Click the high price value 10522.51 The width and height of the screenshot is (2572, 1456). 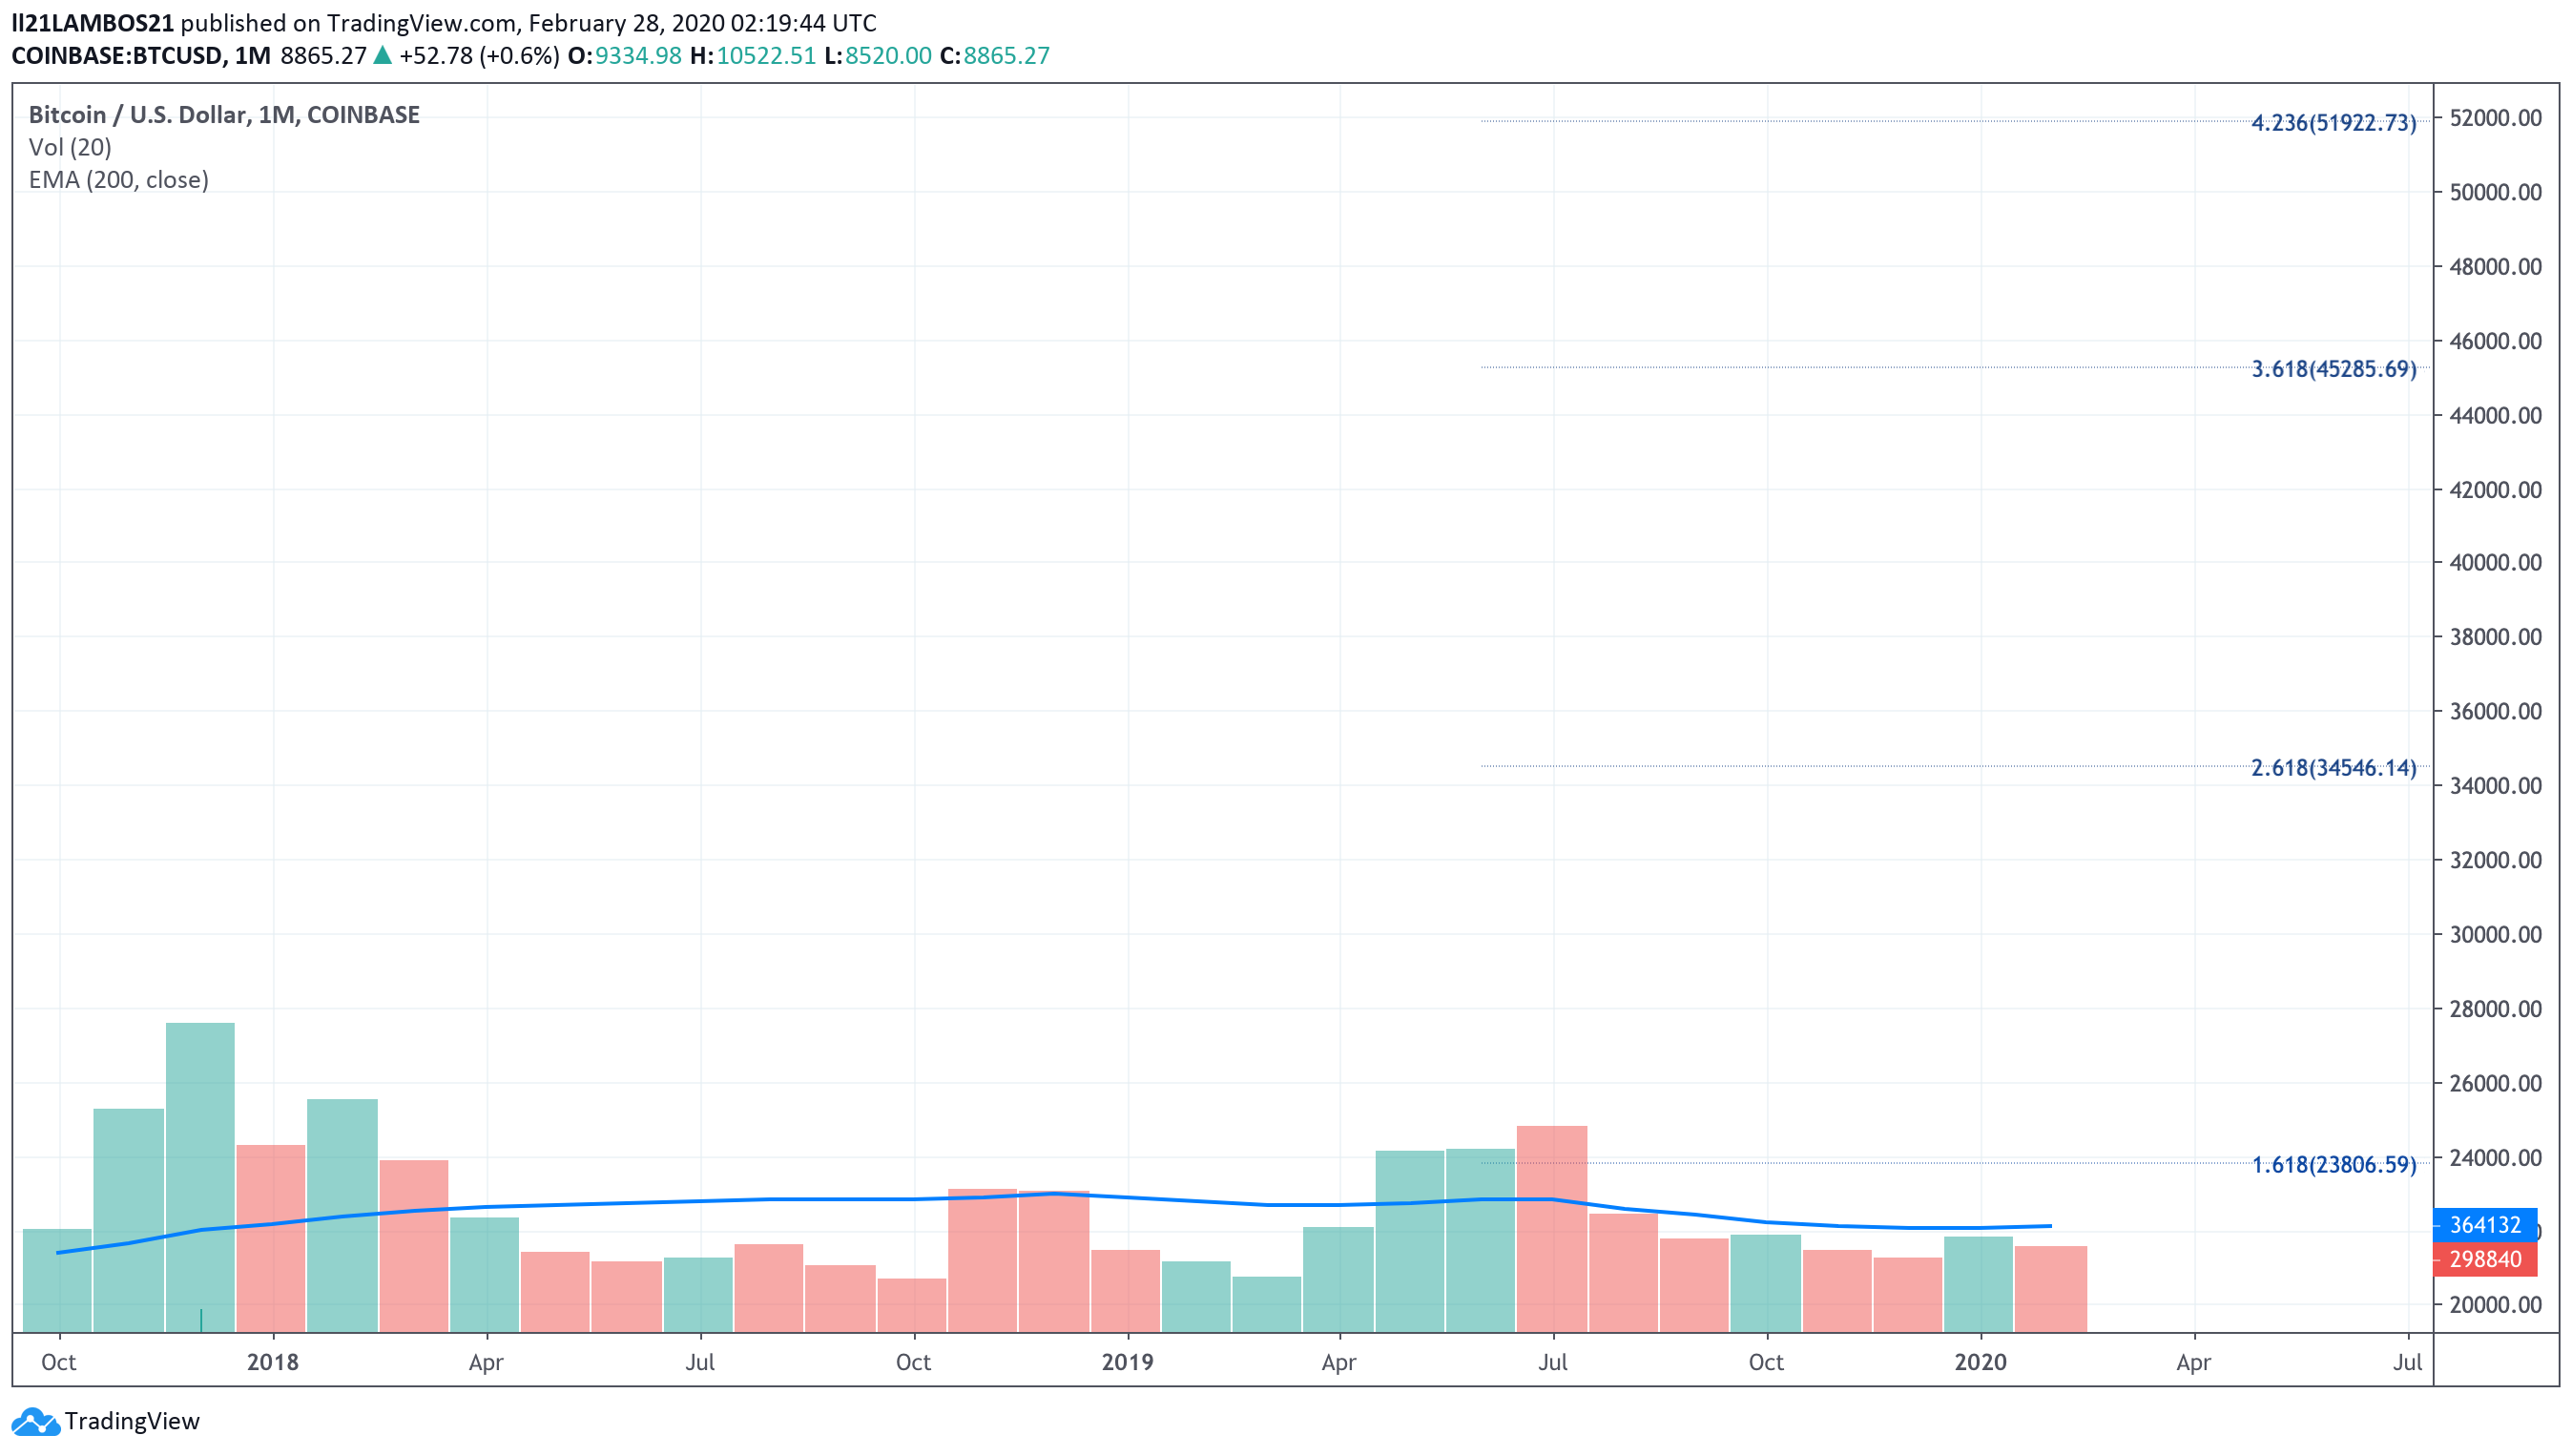[766, 55]
